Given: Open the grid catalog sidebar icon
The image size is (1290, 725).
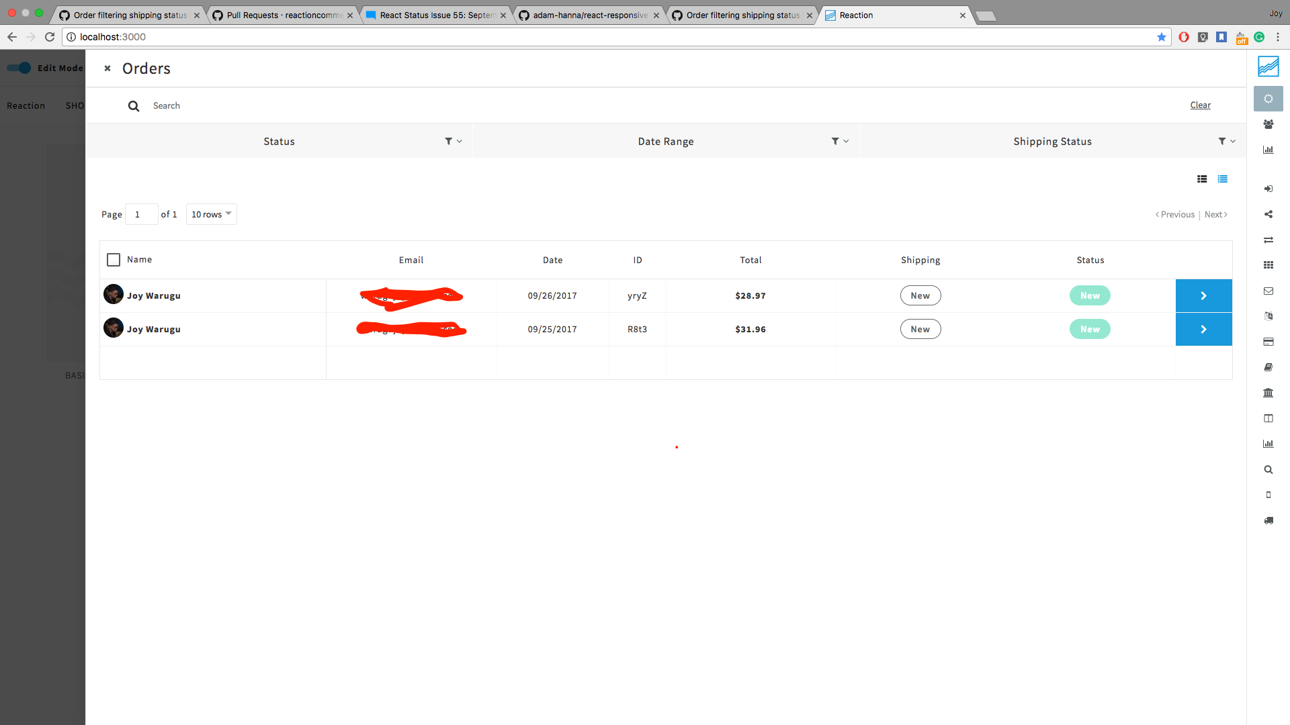Looking at the screenshot, I should [x=1268, y=265].
